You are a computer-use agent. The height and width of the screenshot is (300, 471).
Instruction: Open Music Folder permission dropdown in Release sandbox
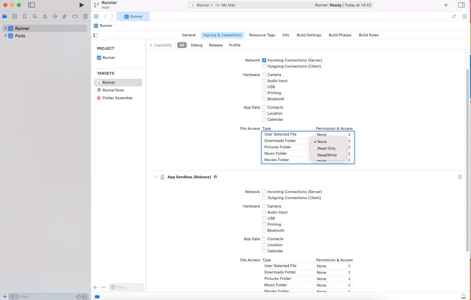[334, 285]
